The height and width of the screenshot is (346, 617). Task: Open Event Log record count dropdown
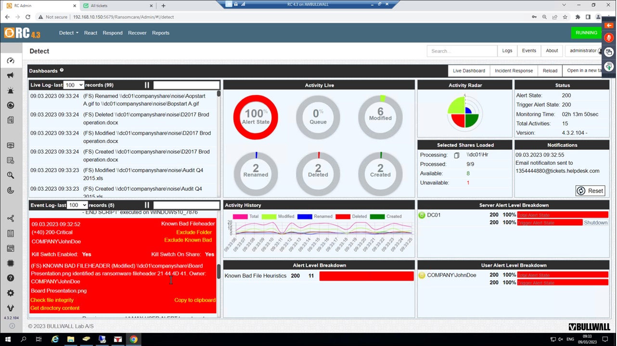pos(77,205)
